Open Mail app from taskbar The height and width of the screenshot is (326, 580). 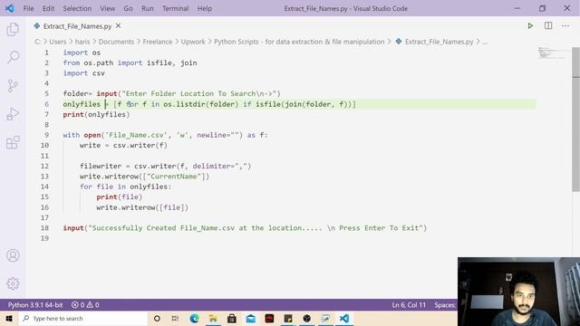[250, 318]
